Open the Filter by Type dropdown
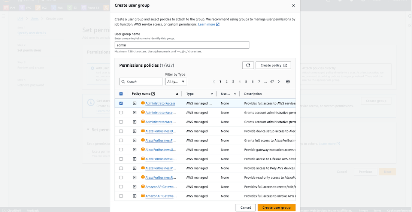Image resolution: width=412 pixels, height=212 pixels. pos(176,82)
